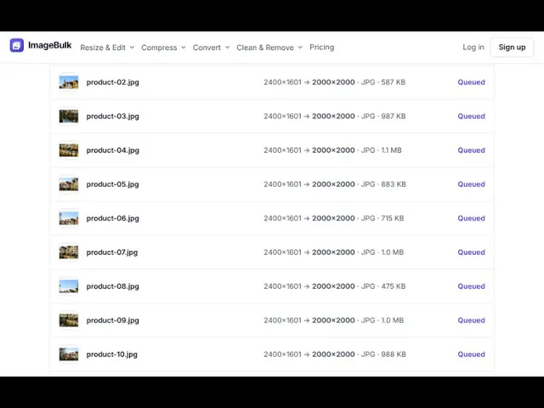Click the product-08.jpg file name
Viewport: 544px width, 408px height.
click(x=113, y=286)
